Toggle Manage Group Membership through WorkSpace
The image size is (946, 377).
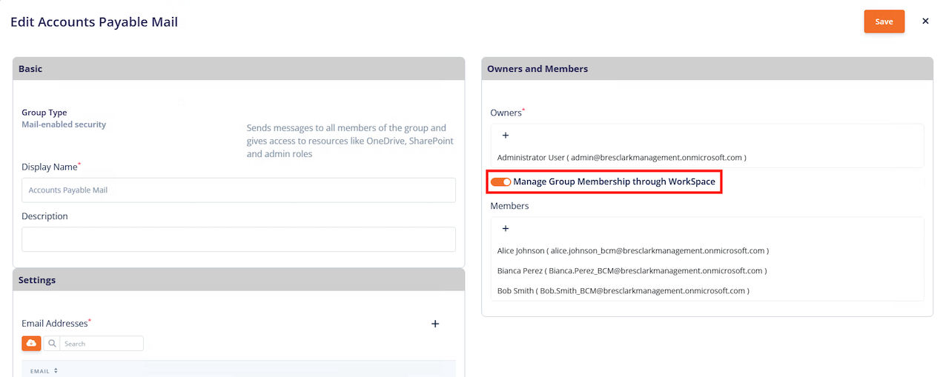[x=501, y=181]
